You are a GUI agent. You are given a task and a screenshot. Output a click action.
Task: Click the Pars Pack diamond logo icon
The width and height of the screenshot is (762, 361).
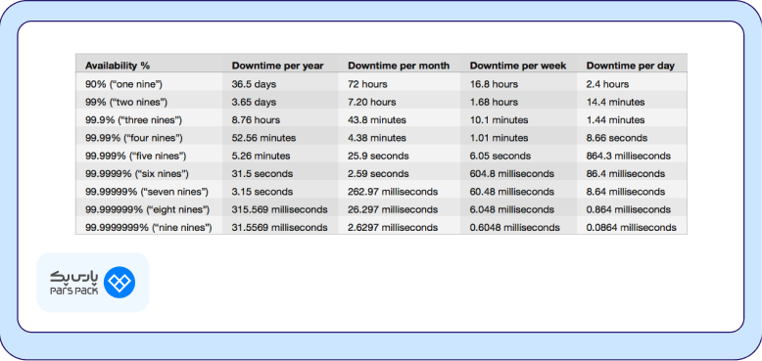pyautogui.click(x=120, y=282)
